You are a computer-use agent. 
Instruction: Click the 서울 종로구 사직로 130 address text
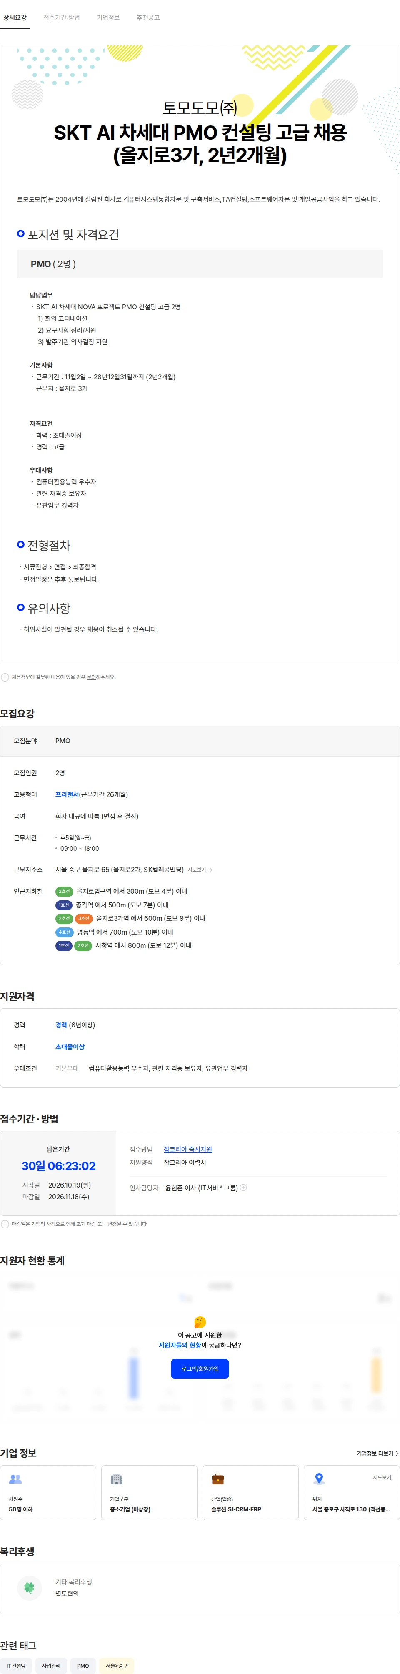(351, 1510)
